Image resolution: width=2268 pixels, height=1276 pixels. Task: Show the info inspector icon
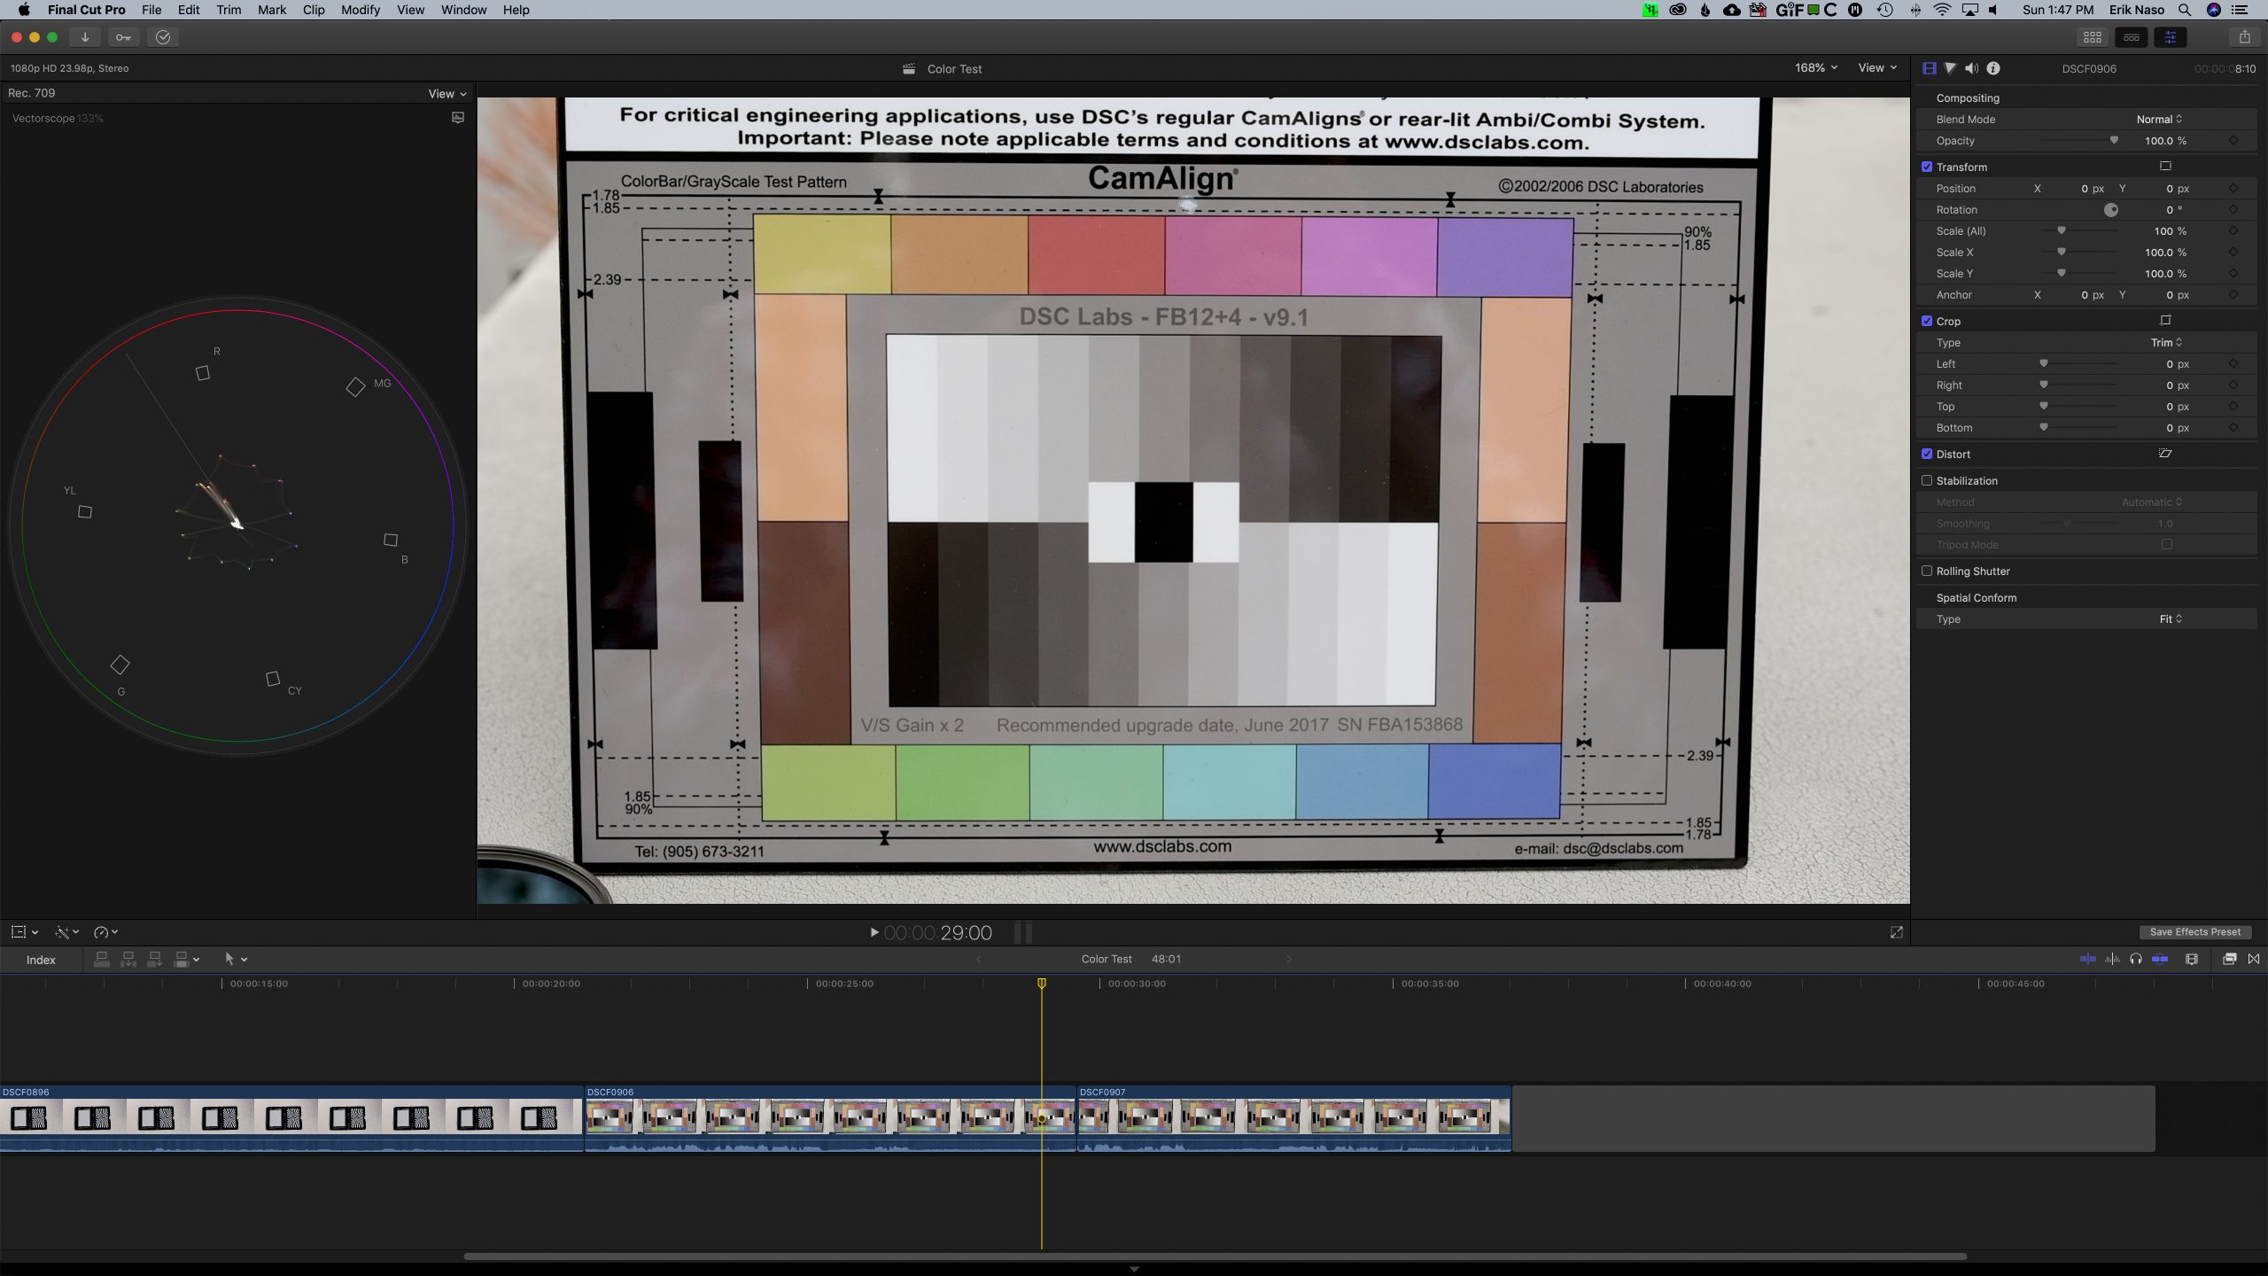[1993, 68]
